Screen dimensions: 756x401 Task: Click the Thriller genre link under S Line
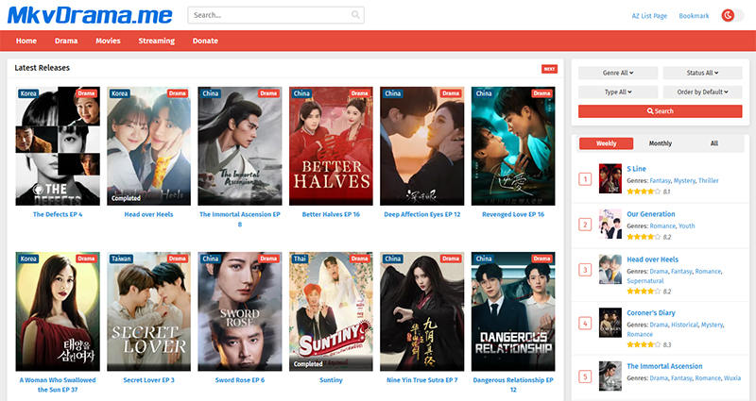tap(708, 180)
